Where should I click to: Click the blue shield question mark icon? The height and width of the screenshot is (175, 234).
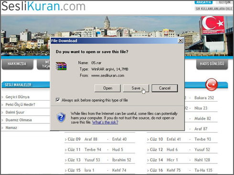[61, 117]
